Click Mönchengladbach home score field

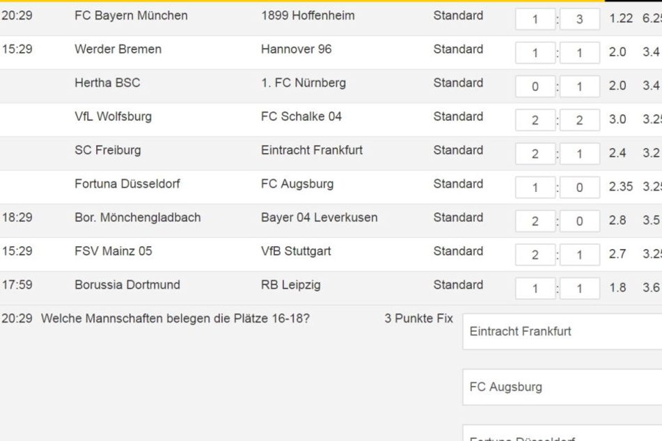(x=535, y=221)
